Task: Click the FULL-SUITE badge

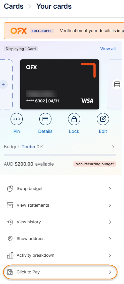Action: coord(42,31)
